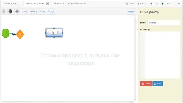Click the left connection port of process node
This screenshot has height=103, width=183.
[46, 33]
